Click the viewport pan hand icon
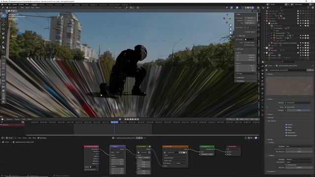315x177 pixels. tap(231, 29)
